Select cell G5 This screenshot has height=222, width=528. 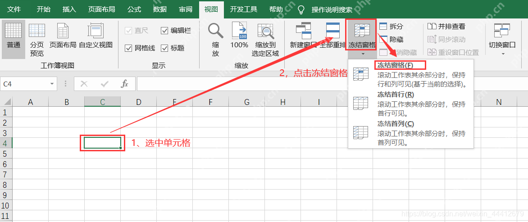(x=246, y=154)
